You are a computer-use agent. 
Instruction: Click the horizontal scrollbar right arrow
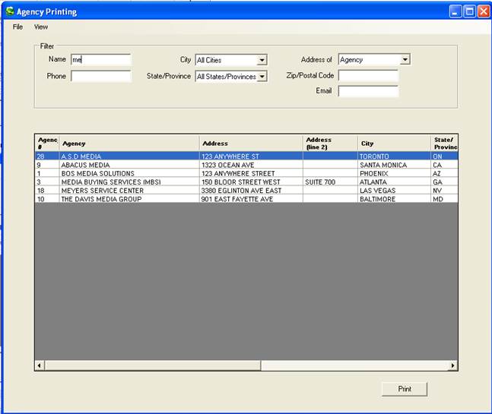tap(453, 365)
